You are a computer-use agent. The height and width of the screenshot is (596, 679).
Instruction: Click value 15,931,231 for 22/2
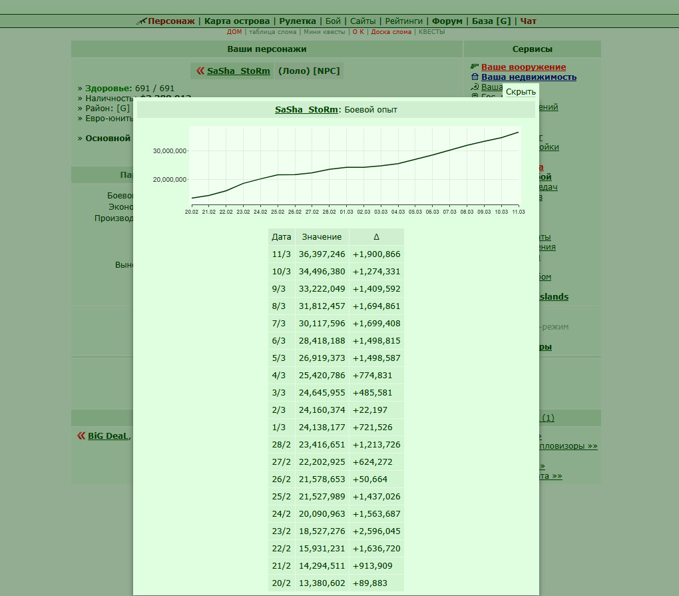point(322,549)
